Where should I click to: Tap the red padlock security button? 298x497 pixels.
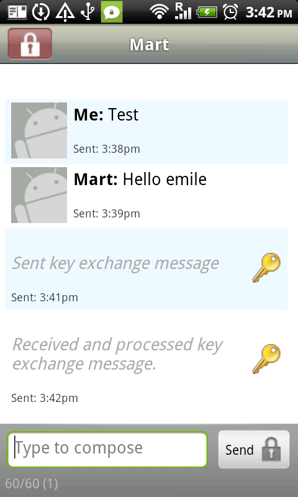point(30,43)
